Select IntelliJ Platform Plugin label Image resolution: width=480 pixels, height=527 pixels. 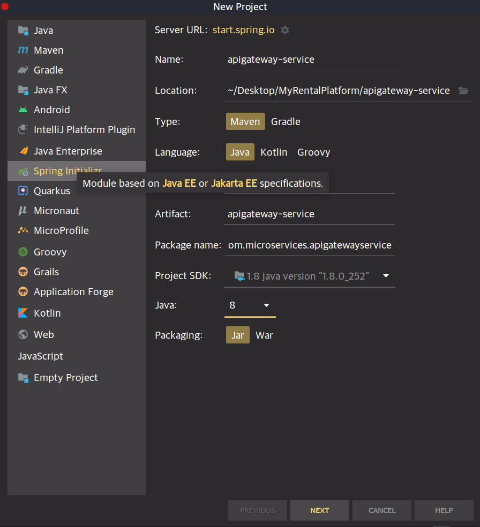(85, 130)
